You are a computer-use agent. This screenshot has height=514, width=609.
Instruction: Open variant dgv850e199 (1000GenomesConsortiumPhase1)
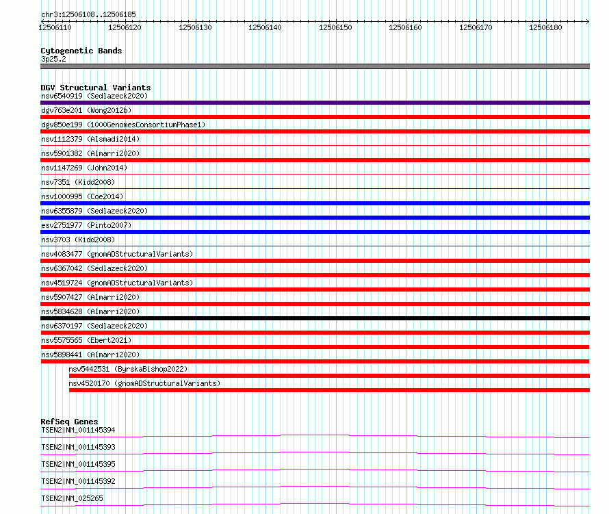coord(123,125)
